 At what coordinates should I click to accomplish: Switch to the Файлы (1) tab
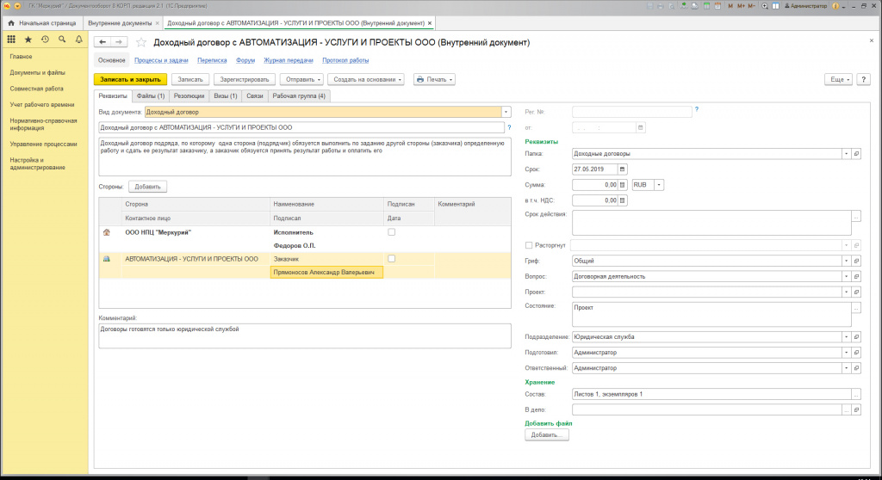click(151, 95)
